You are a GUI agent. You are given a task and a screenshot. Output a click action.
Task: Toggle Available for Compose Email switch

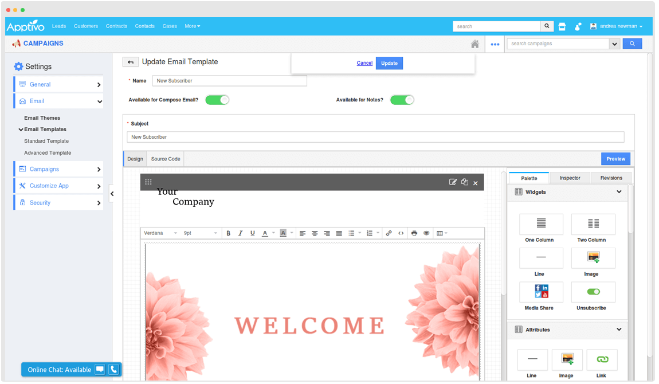[x=217, y=100]
